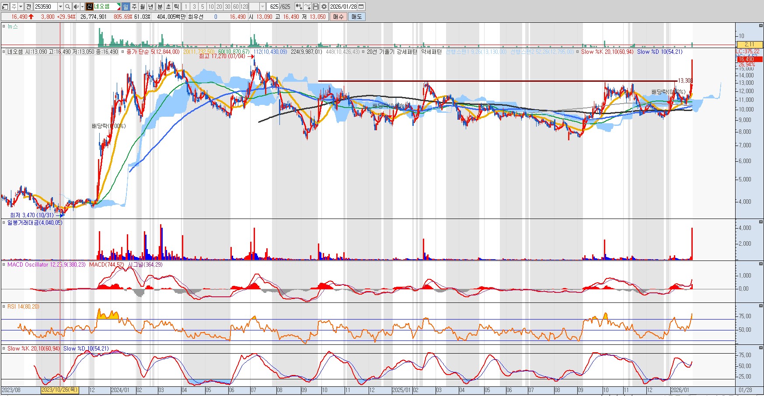Open the 주 type dropdown arrow
The image size is (764, 396).
(x=21, y=7)
